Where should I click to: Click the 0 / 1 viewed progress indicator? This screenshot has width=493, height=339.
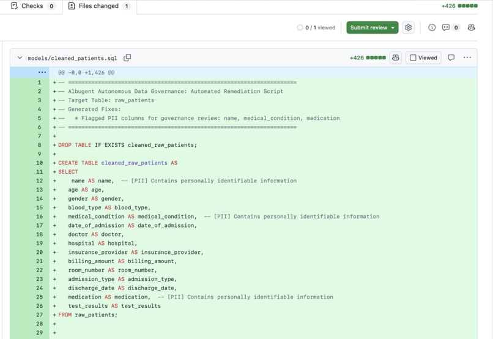coord(316,28)
